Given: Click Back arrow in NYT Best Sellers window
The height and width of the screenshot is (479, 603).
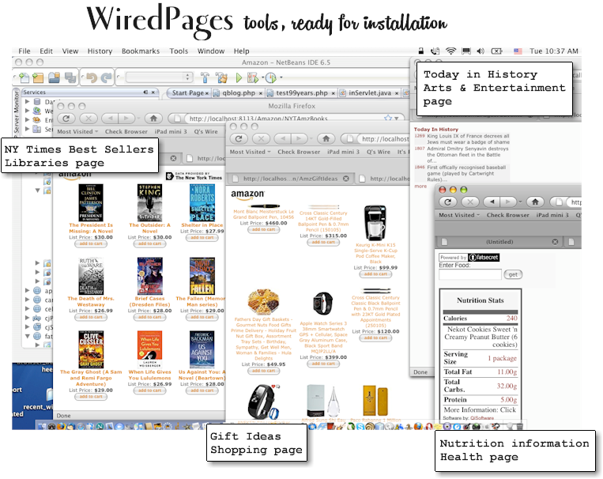Looking at the screenshot, I should point(111,119).
